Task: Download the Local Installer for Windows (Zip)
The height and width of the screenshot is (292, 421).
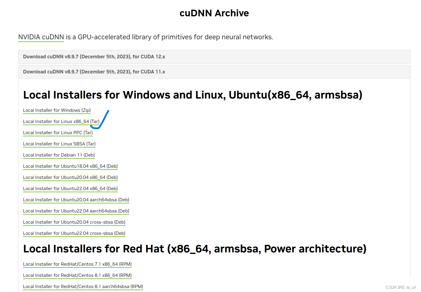Action: coord(57,110)
